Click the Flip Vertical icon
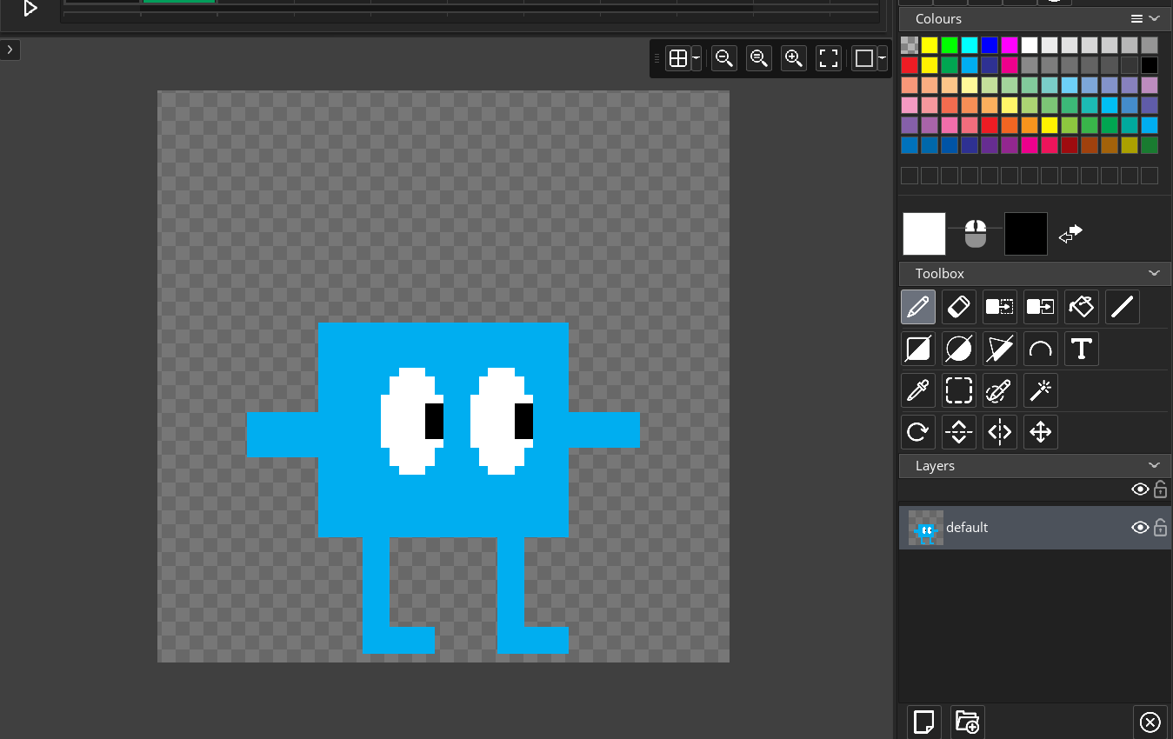The width and height of the screenshot is (1173, 739). [x=959, y=432]
